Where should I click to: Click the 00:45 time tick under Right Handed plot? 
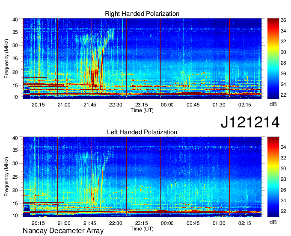pyautogui.click(x=193, y=105)
